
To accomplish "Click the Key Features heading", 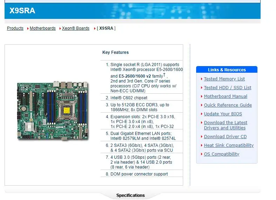I will (x=116, y=52).
